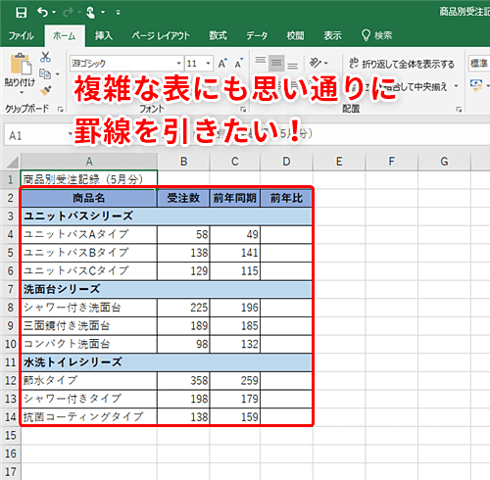Open the フォント group dialog launcher
Image resolution: width=490 pixels, height=480 pixels.
(x=243, y=110)
